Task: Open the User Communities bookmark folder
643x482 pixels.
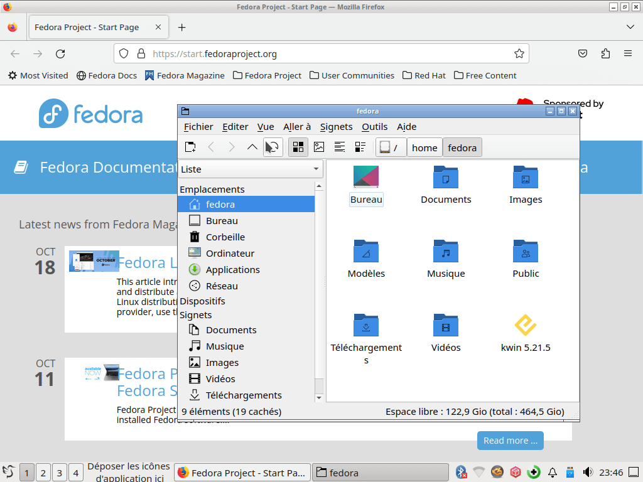Action: tap(352, 75)
